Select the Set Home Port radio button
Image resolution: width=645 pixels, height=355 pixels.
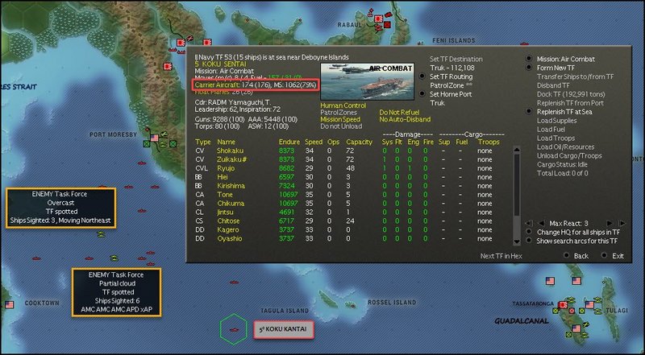(x=422, y=94)
